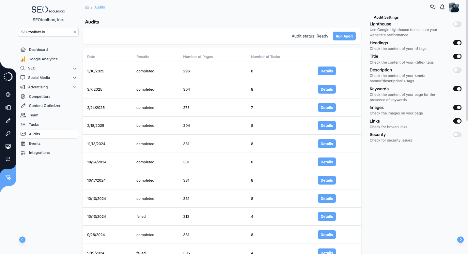Disable the Headings audit setting
Image resolution: width=468 pixels, height=254 pixels.
(x=457, y=43)
